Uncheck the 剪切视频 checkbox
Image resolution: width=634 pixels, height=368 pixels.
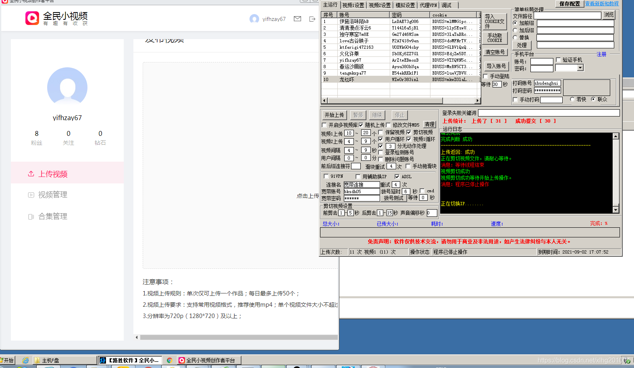pos(409,132)
